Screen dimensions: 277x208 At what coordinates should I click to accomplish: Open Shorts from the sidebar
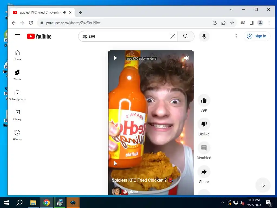17,75
